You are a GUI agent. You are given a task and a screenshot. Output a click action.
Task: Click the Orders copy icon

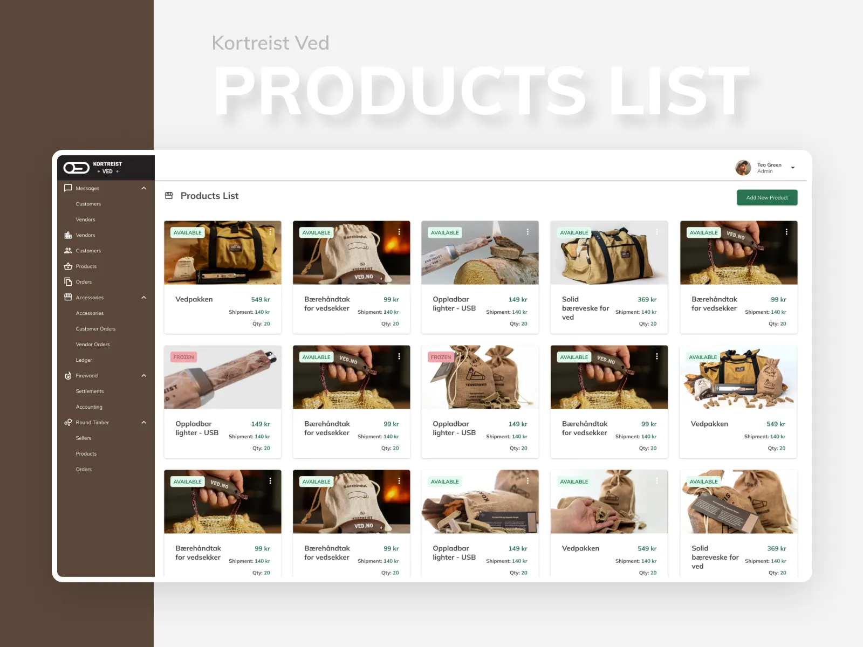[68, 282]
